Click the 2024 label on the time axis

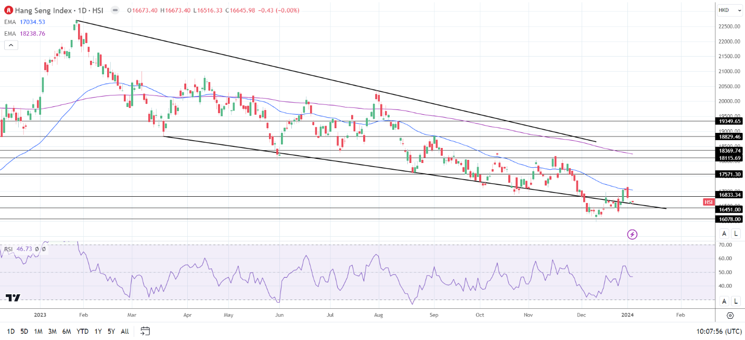click(x=627, y=315)
